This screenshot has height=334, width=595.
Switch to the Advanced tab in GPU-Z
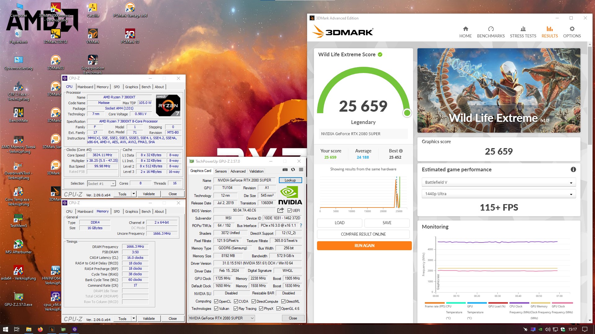click(238, 171)
